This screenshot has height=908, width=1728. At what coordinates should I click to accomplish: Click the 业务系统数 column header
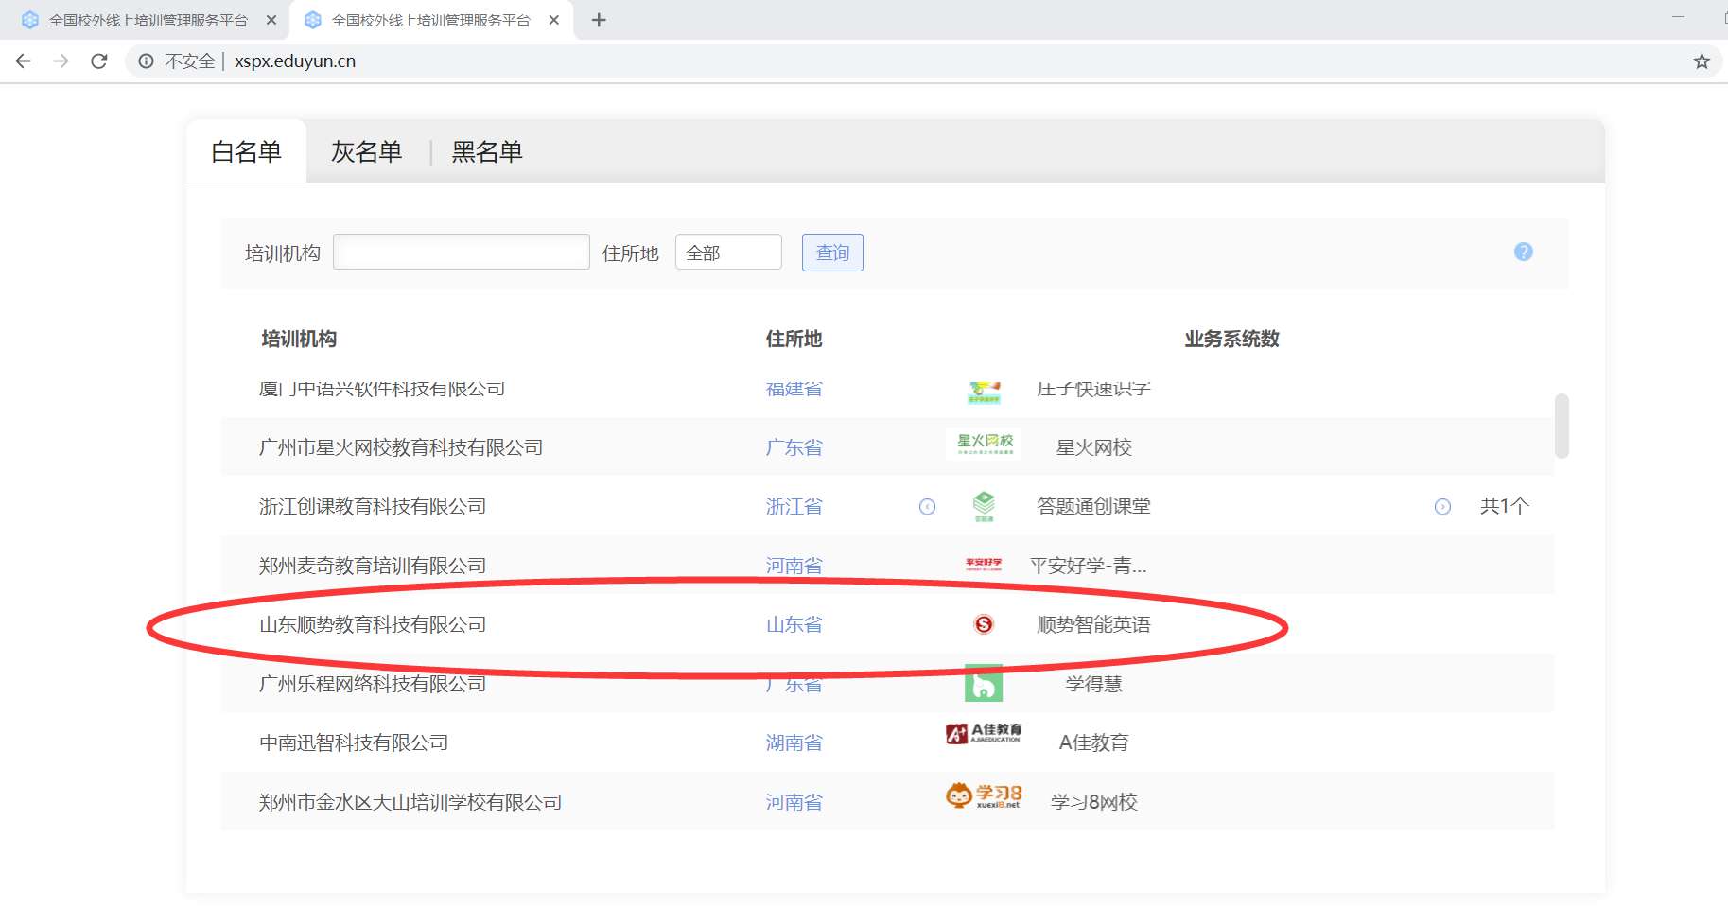tap(1231, 339)
